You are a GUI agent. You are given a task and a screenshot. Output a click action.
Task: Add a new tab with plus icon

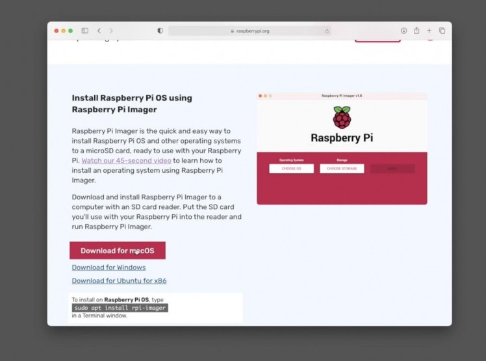coord(429,31)
